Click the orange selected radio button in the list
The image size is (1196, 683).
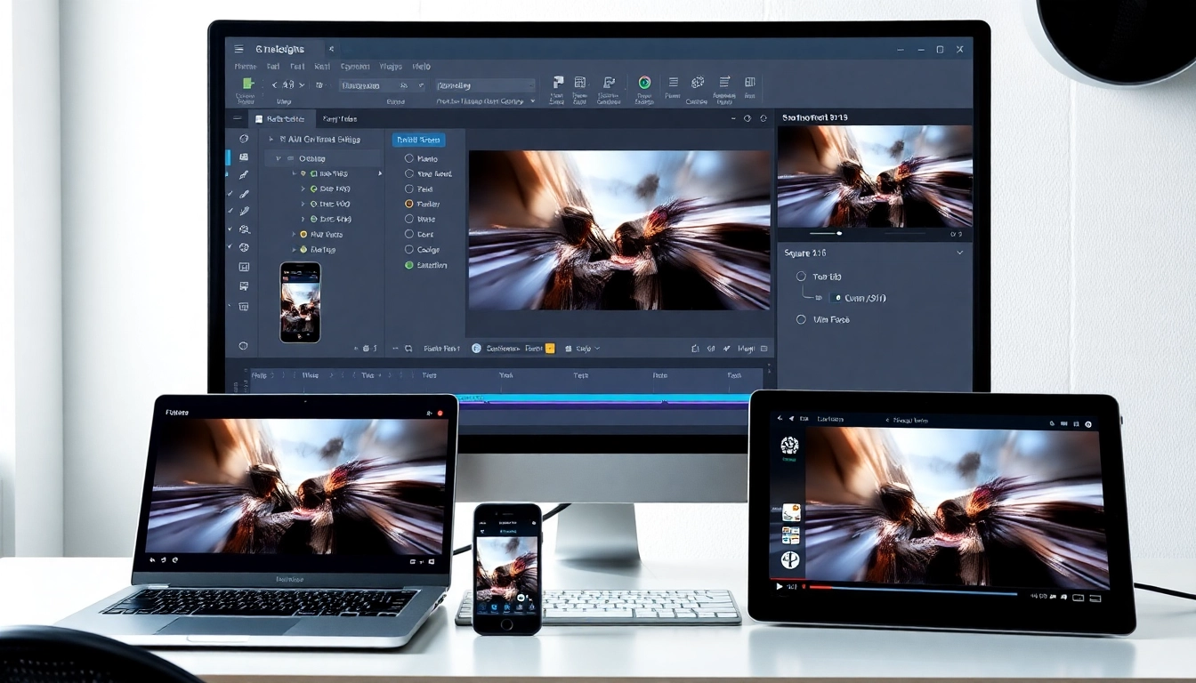409,204
